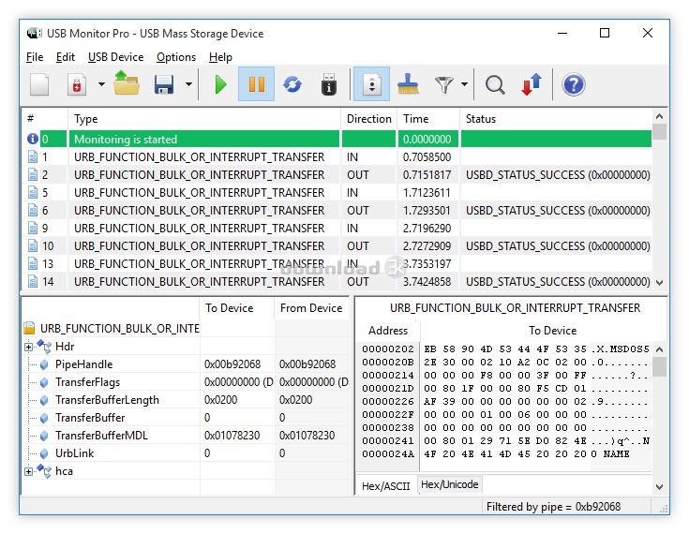Click the blue Refresh arrows icon

click(292, 84)
